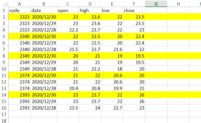Select low value 18 in row 10
The width and height of the screenshot is (201, 123).
(112, 69)
